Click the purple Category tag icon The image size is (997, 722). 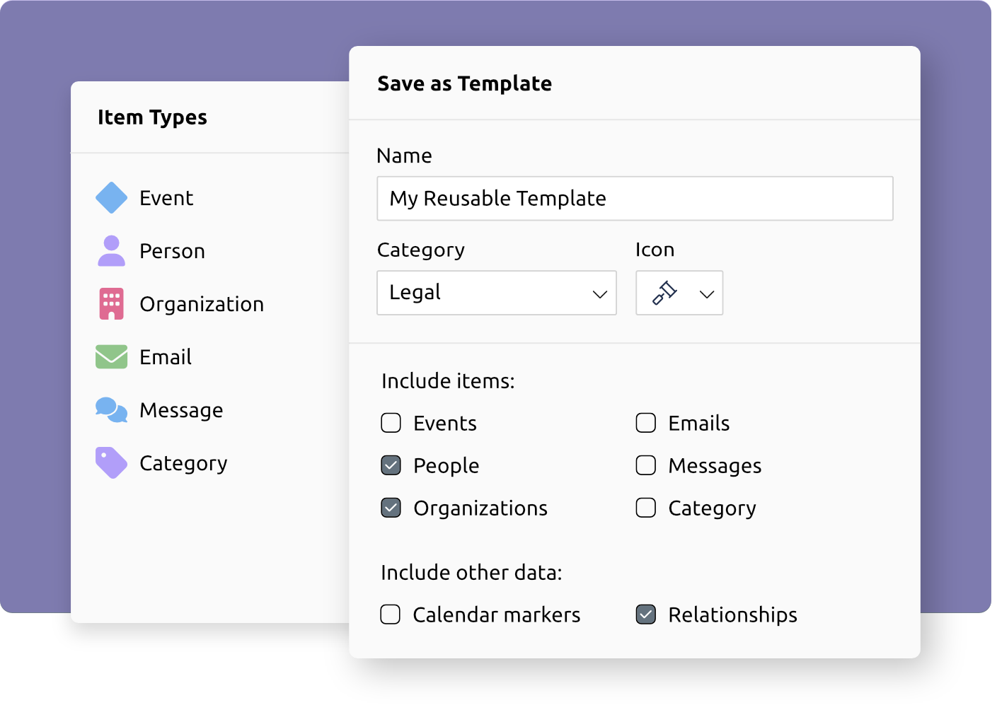pos(111,462)
